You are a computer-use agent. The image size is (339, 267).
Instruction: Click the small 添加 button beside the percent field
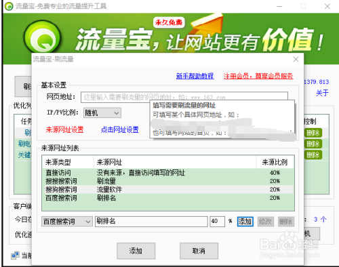pos(245,222)
